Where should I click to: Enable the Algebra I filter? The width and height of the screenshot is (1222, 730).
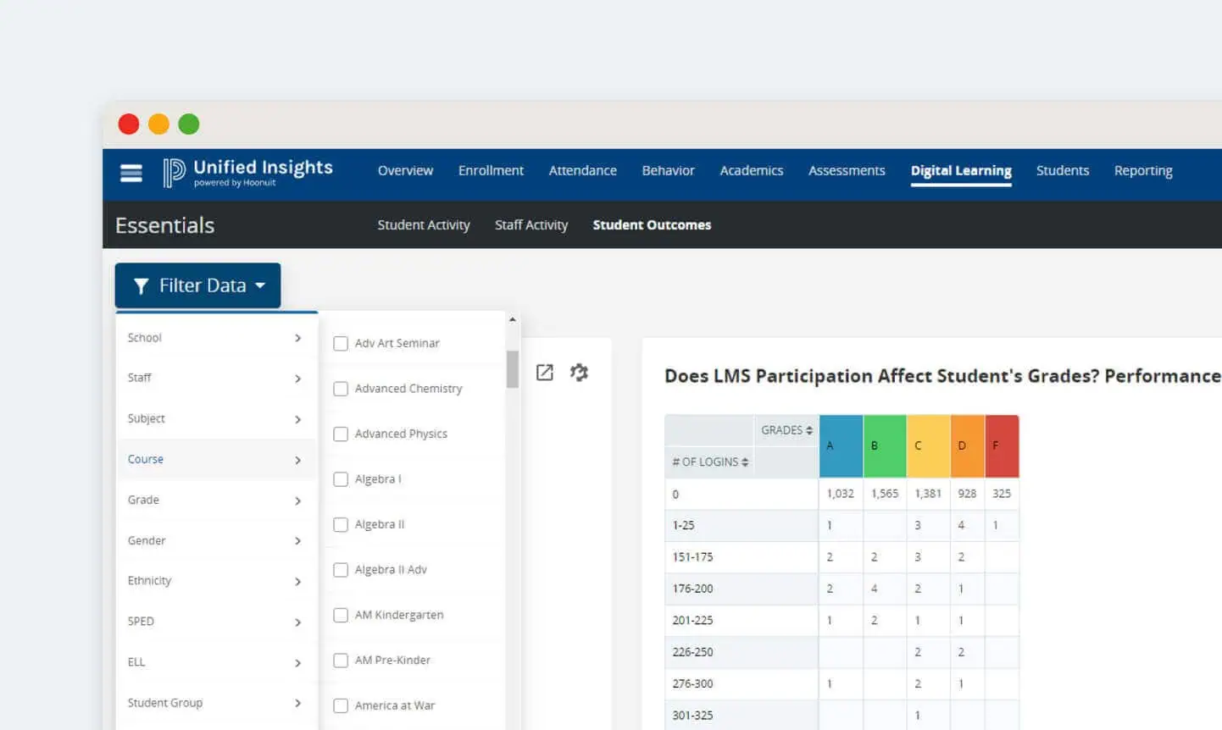(x=340, y=478)
